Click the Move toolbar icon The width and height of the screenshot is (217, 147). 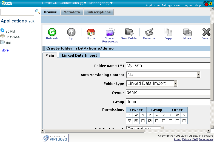(x=187, y=32)
